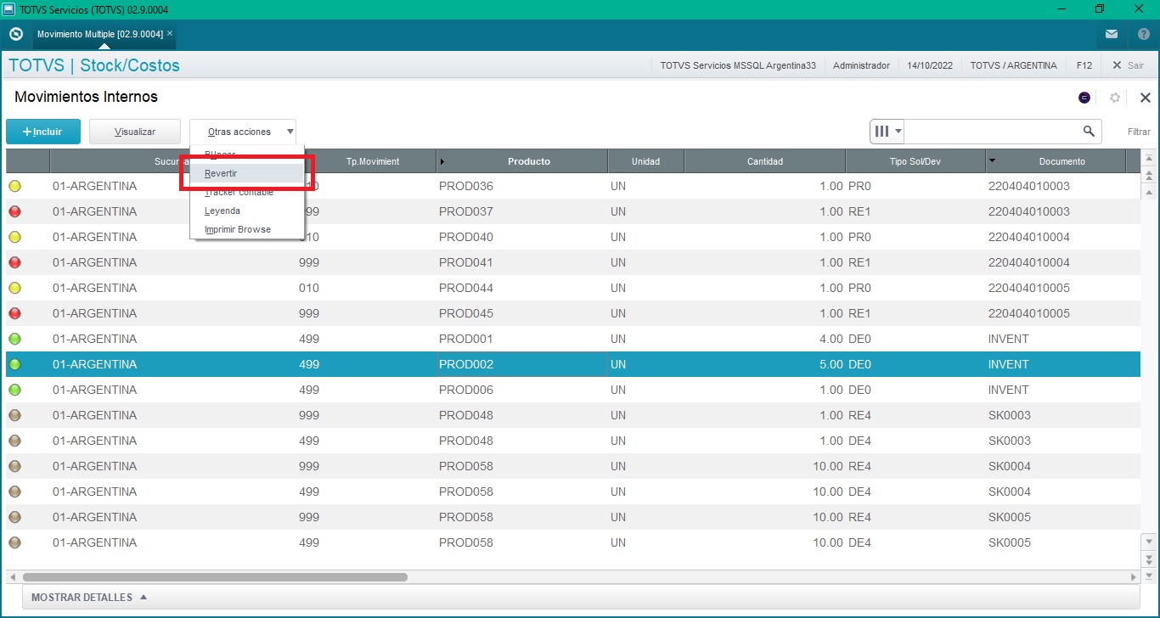The width and height of the screenshot is (1160, 618).
Task: Jump to first record with top scroll button
Action: click(1149, 158)
